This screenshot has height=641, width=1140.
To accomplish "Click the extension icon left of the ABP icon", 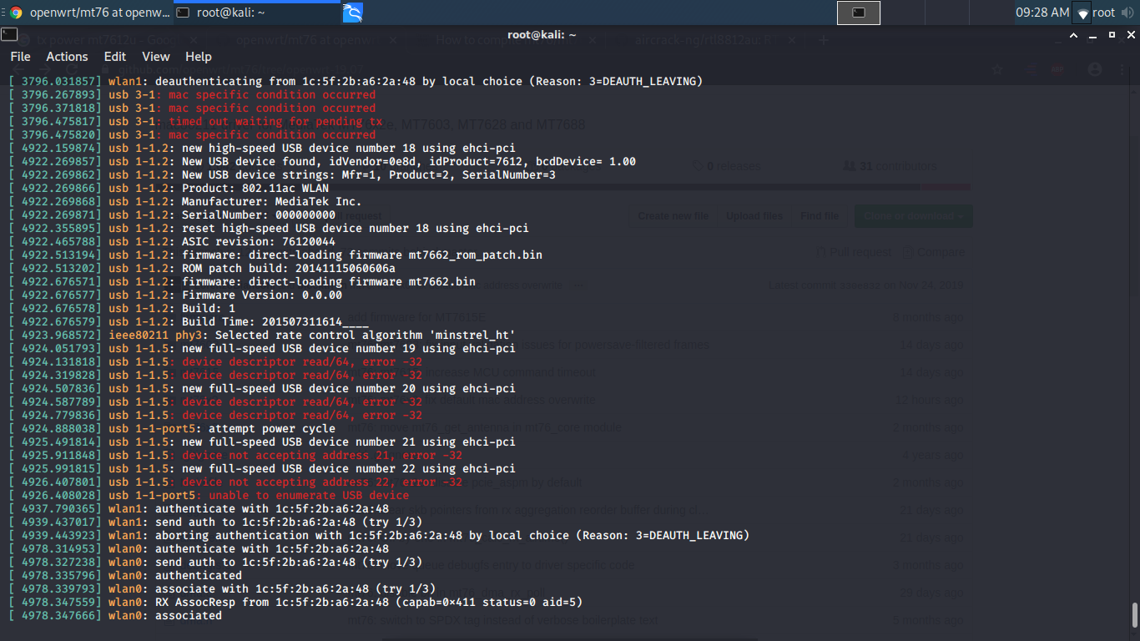I will [x=1032, y=69].
